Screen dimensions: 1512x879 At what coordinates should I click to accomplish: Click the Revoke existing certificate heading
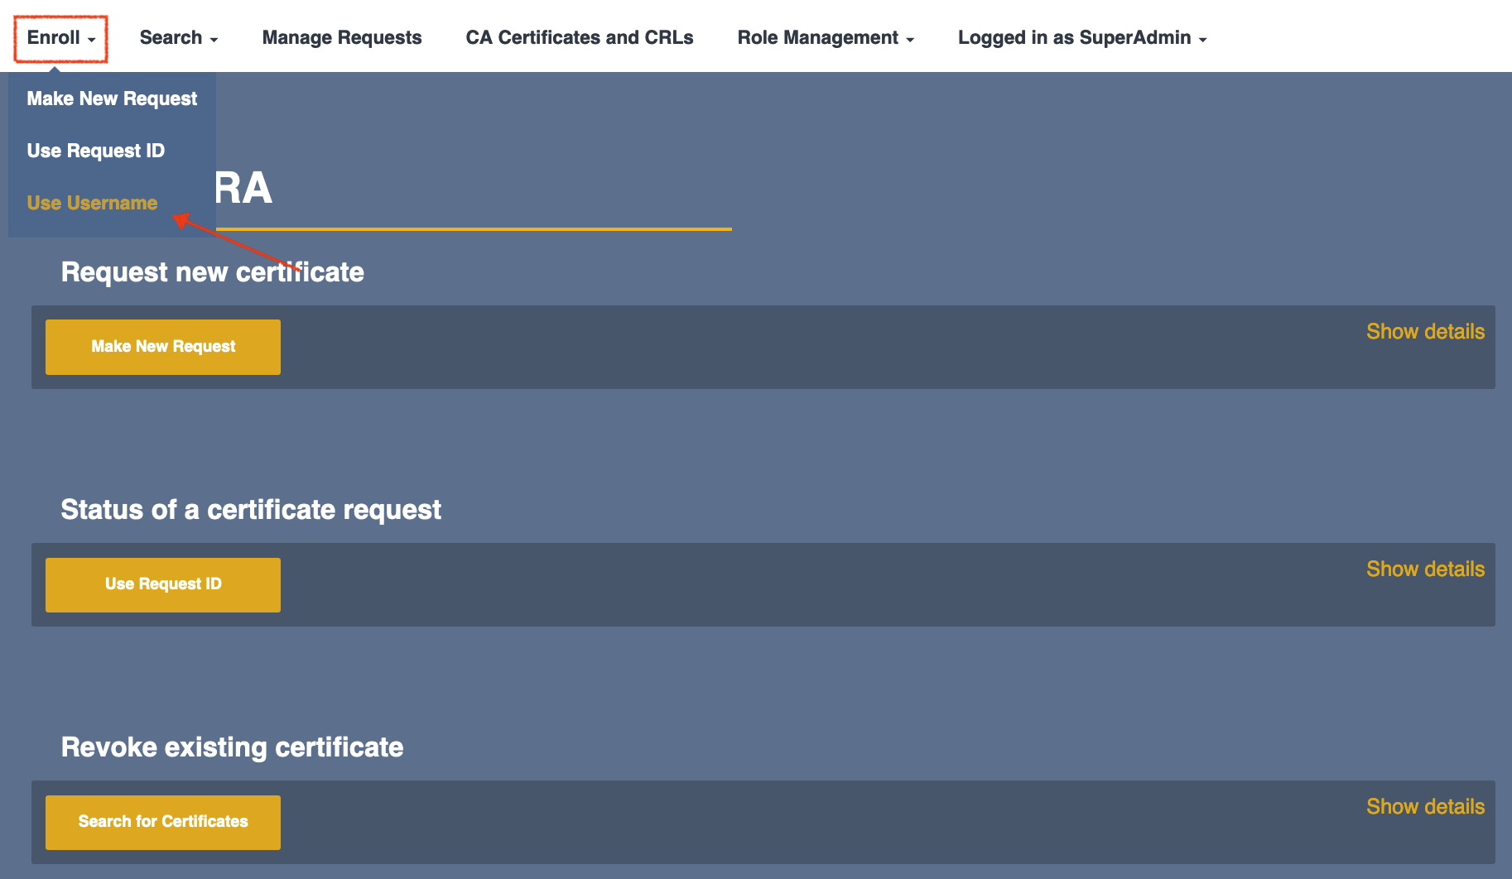[232, 747]
